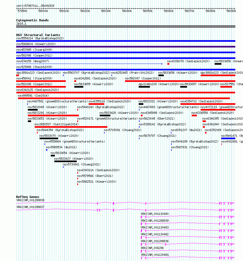The height and width of the screenshot is (261, 243).
Task: Click the nsv458041 (Itsara2009) label
Action: coord(34,78)
